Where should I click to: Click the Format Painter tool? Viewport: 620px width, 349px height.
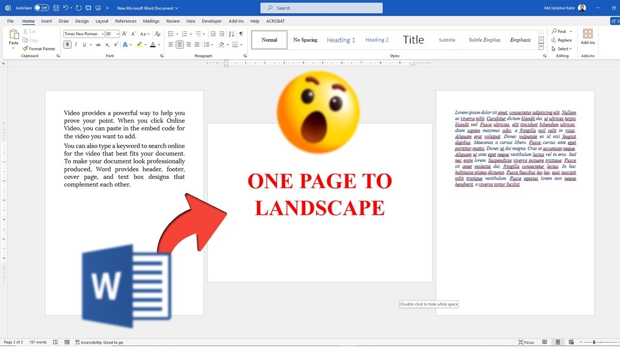(x=39, y=48)
